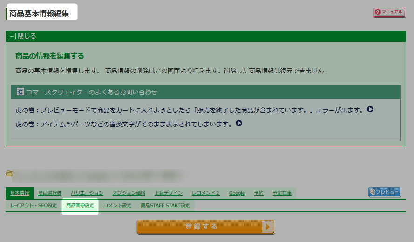Click the Commerce Creator C logo icon
414x242 pixels.
(20, 92)
